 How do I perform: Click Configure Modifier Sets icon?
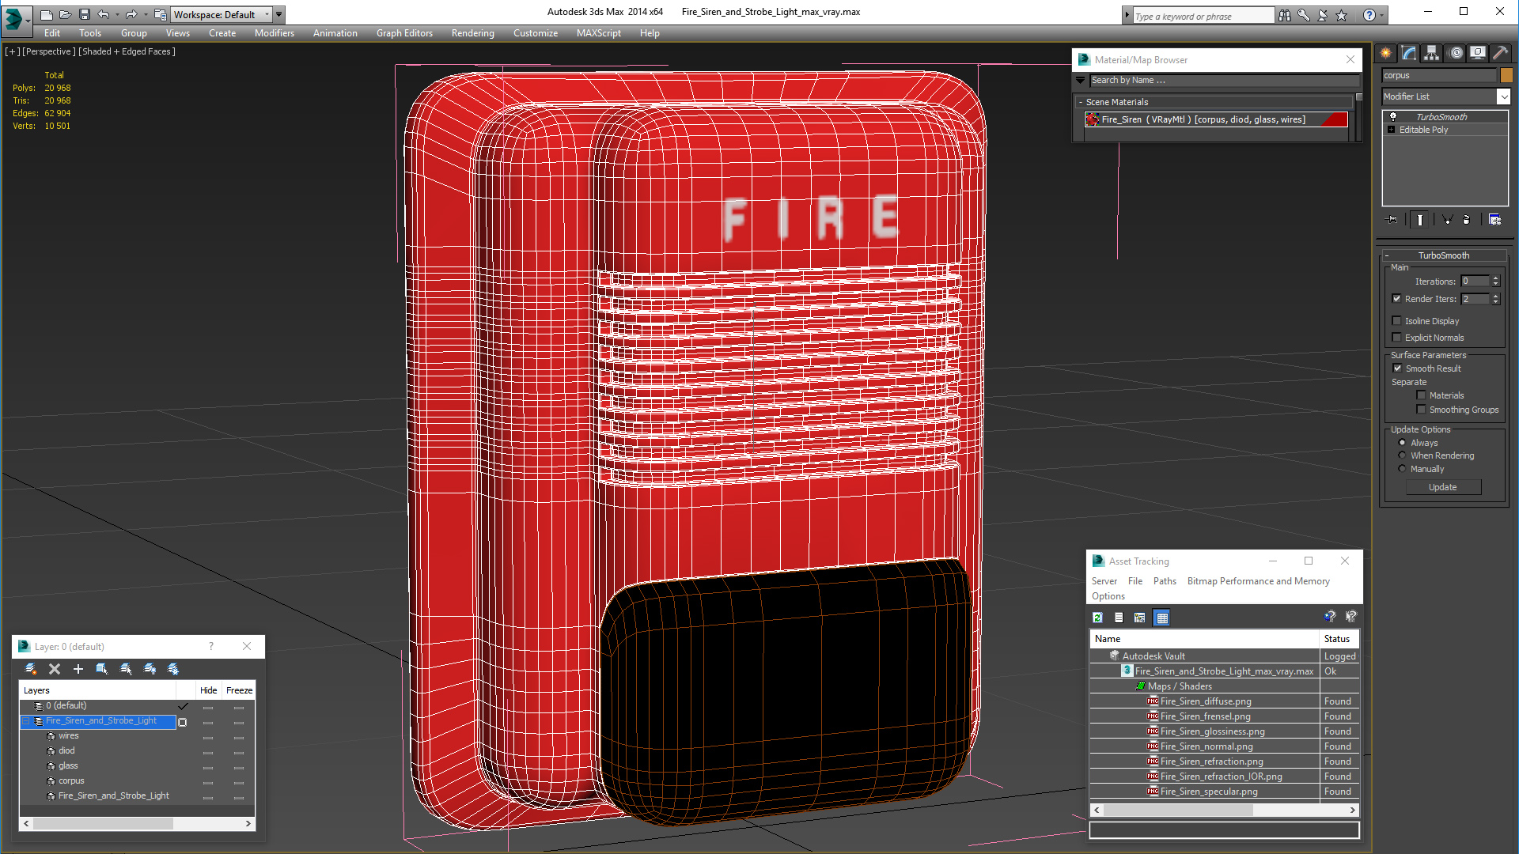click(x=1494, y=220)
